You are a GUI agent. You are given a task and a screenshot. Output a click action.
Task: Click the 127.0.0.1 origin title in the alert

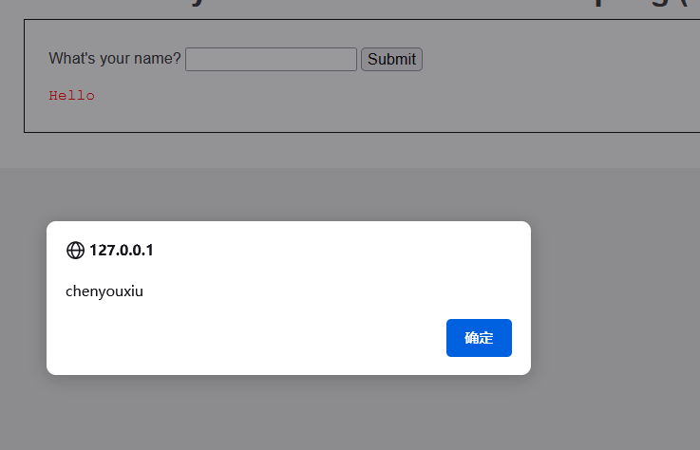pyautogui.click(x=121, y=251)
